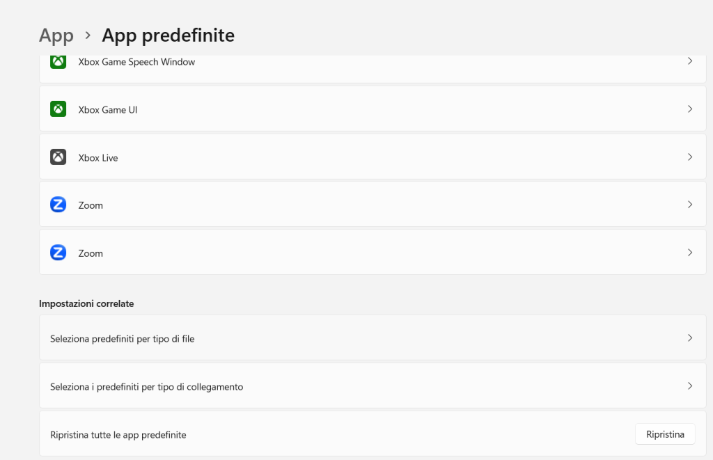Image resolution: width=713 pixels, height=460 pixels.
Task: Open chevron for predefiniti per tipo di collegamento
Action: (690, 386)
